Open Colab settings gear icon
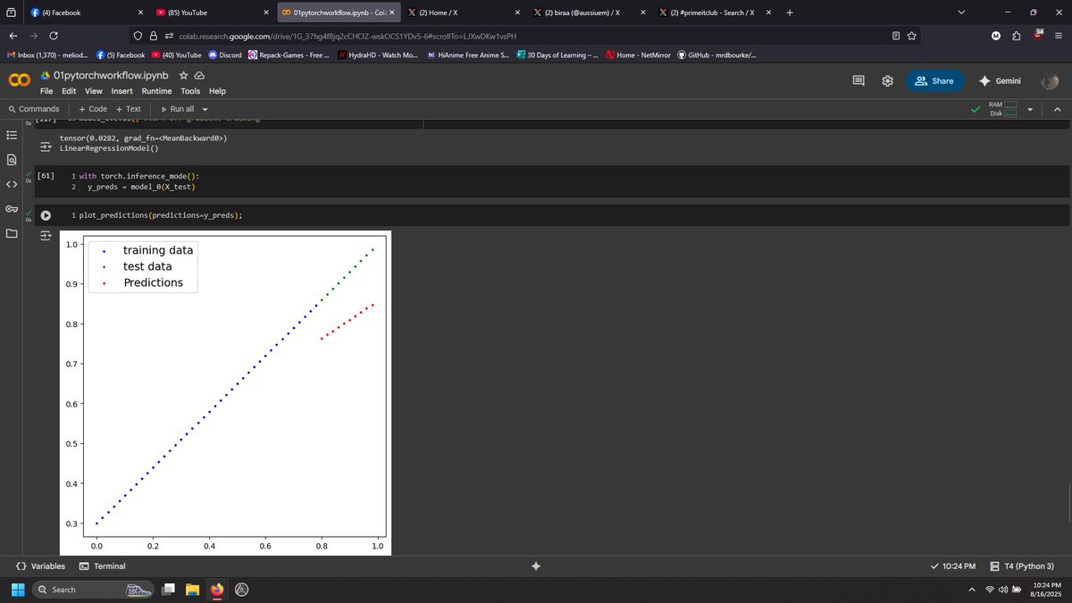The image size is (1072, 603). click(x=887, y=80)
